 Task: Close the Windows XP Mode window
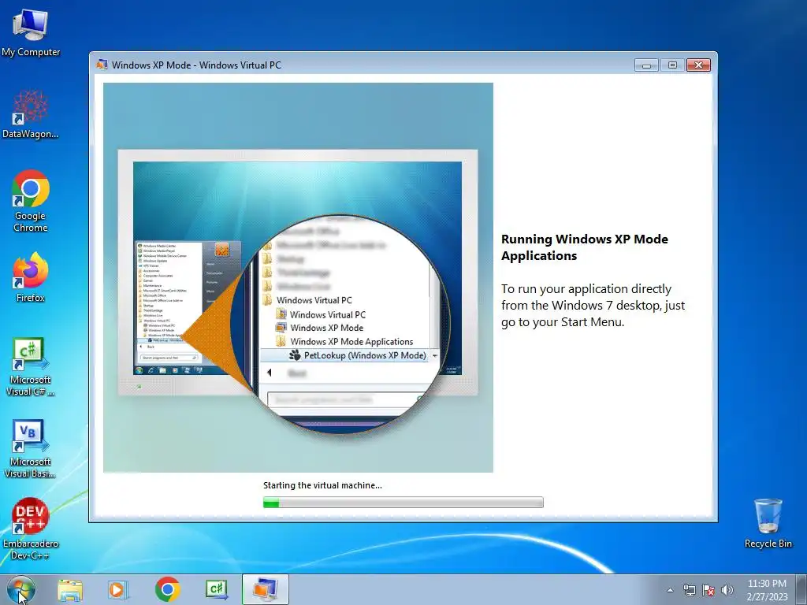coord(698,65)
